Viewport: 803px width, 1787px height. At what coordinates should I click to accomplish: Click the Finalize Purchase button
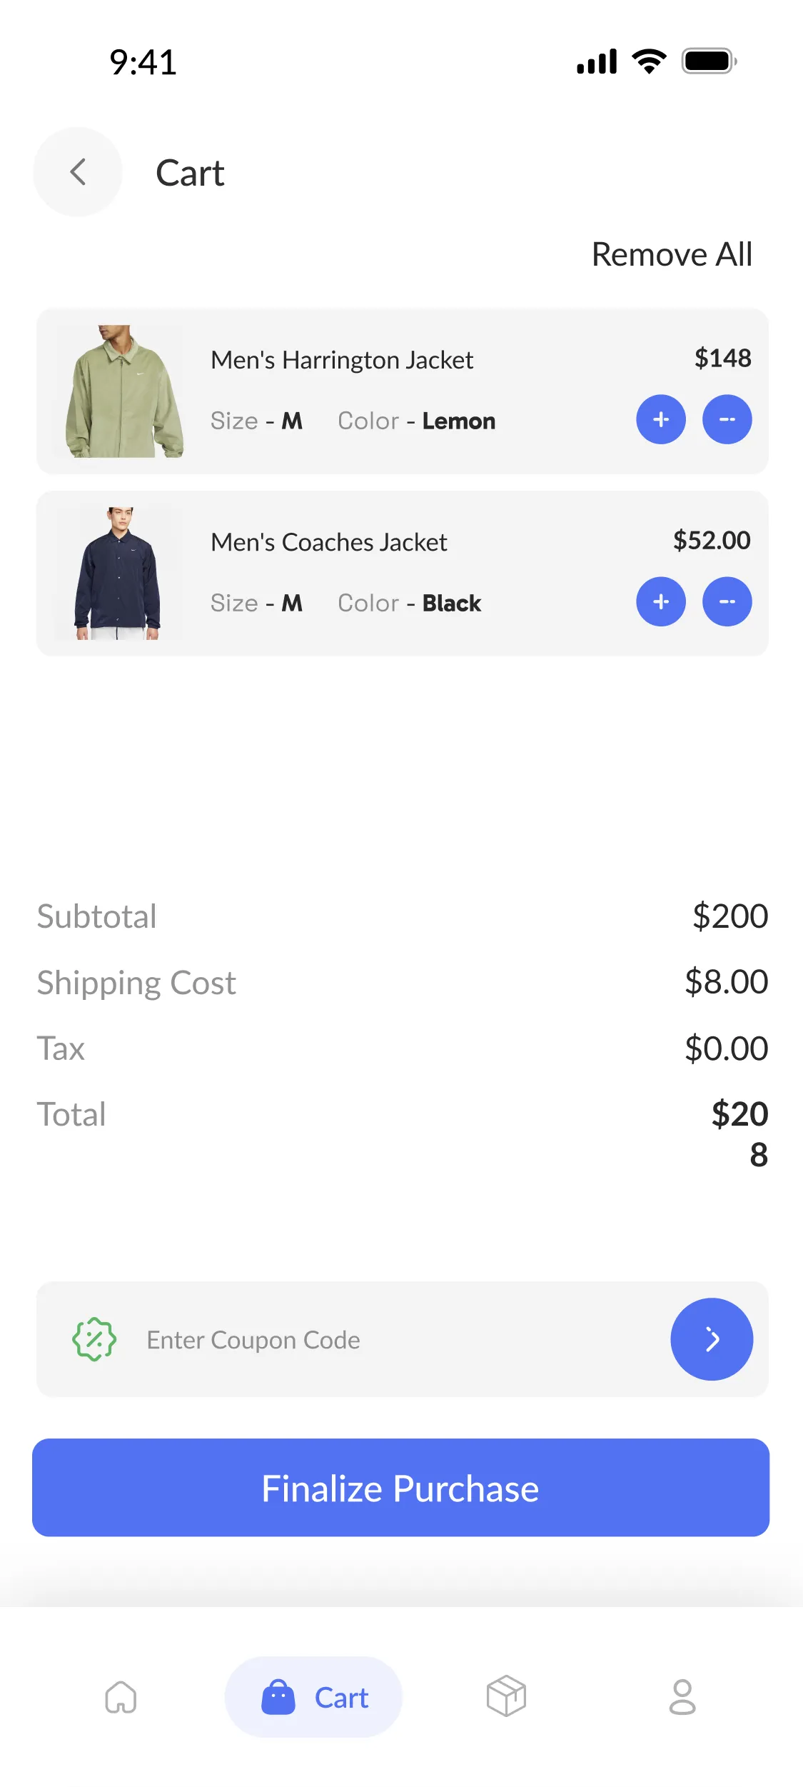[x=401, y=1488]
